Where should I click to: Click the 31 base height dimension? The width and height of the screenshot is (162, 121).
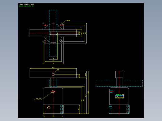click(79, 109)
